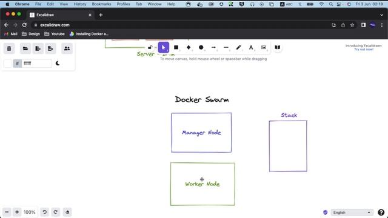Open Chrome side panel icon
The image size is (388, 218).
(x=363, y=25)
